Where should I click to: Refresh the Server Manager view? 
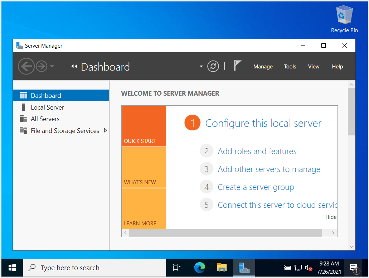coord(213,66)
